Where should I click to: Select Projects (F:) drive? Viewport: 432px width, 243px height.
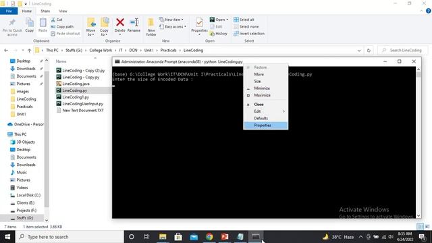point(26,210)
